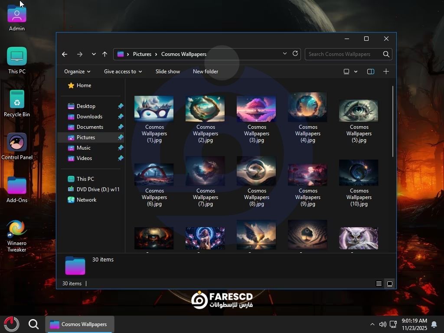Select the Cosmos Wallpapers (5).jpg eye thumbnail
This screenshot has height=333, width=444.
[359, 111]
